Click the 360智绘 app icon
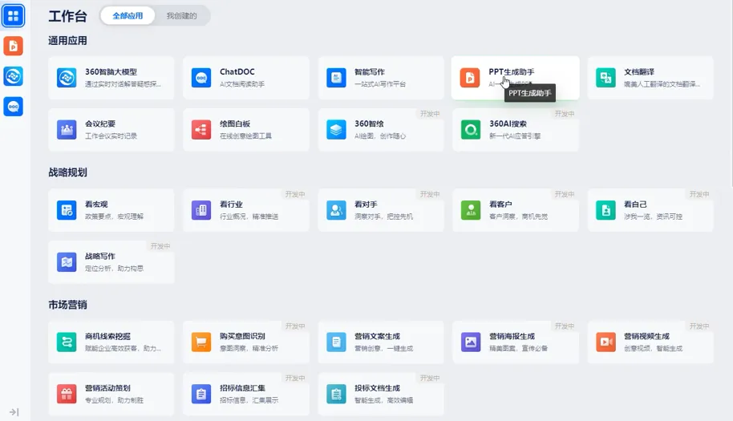This screenshot has width=733, height=421. click(336, 129)
